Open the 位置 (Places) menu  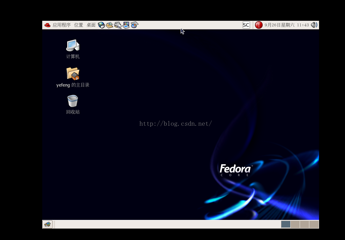(79, 25)
